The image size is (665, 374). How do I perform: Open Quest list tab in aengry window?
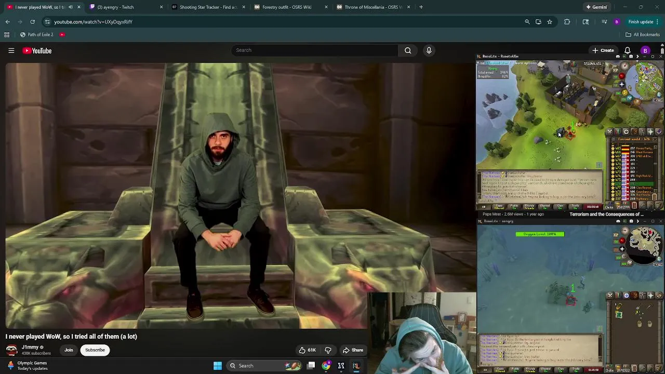627,296
